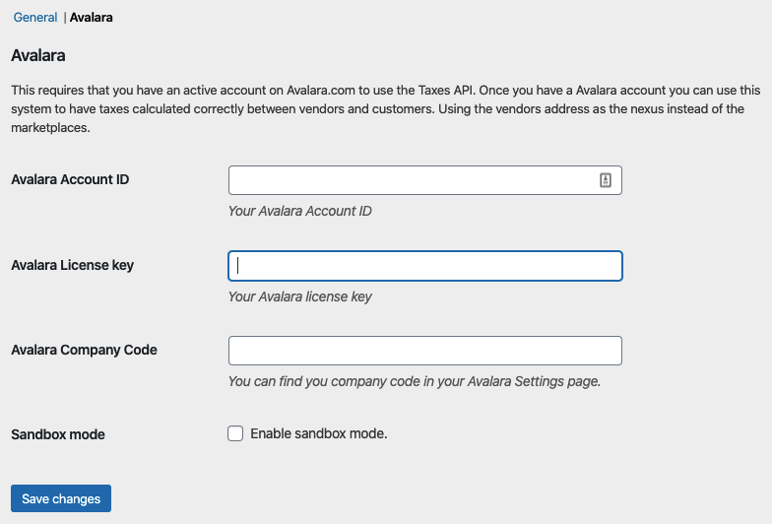Select the Avalara section tab
The height and width of the screenshot is (524, 772).
click(91, 18)
